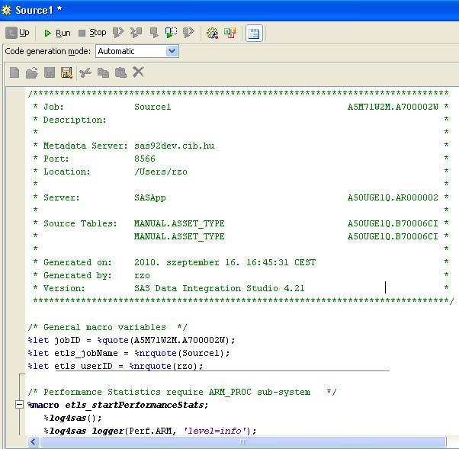
Task: Click the Copy icon
Action: tap(103, 72)
